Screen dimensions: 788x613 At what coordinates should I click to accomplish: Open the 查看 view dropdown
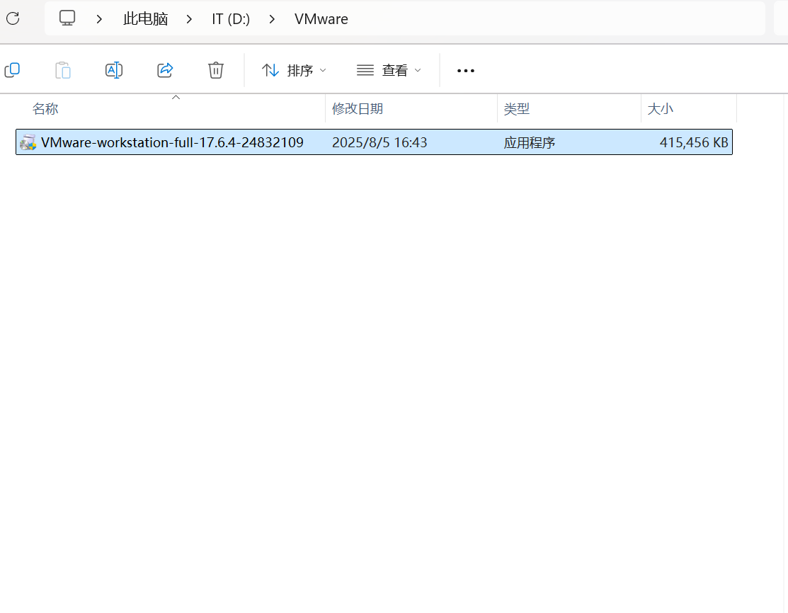point(389,70)
